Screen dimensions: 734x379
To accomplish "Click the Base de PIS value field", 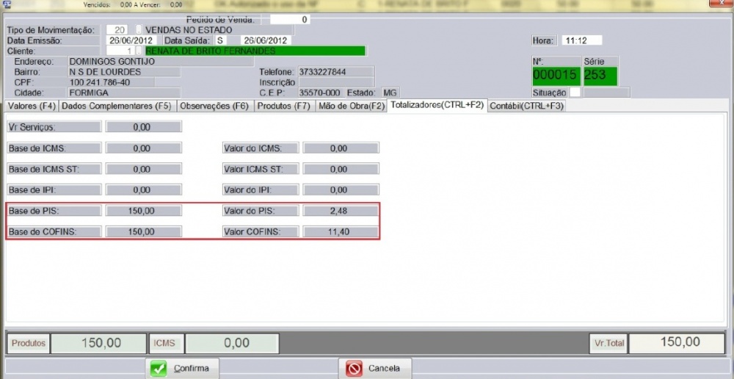I will click(144, 211).
